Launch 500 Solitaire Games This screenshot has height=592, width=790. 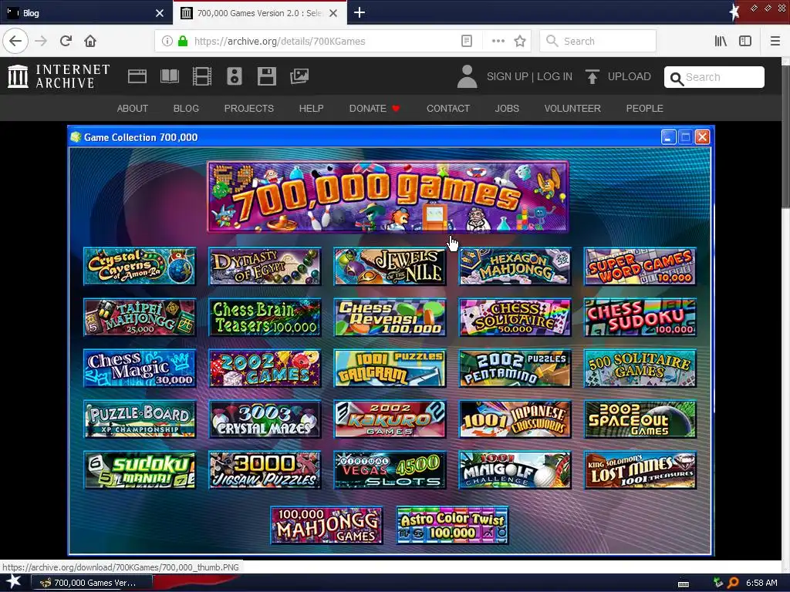pos(640,368)
